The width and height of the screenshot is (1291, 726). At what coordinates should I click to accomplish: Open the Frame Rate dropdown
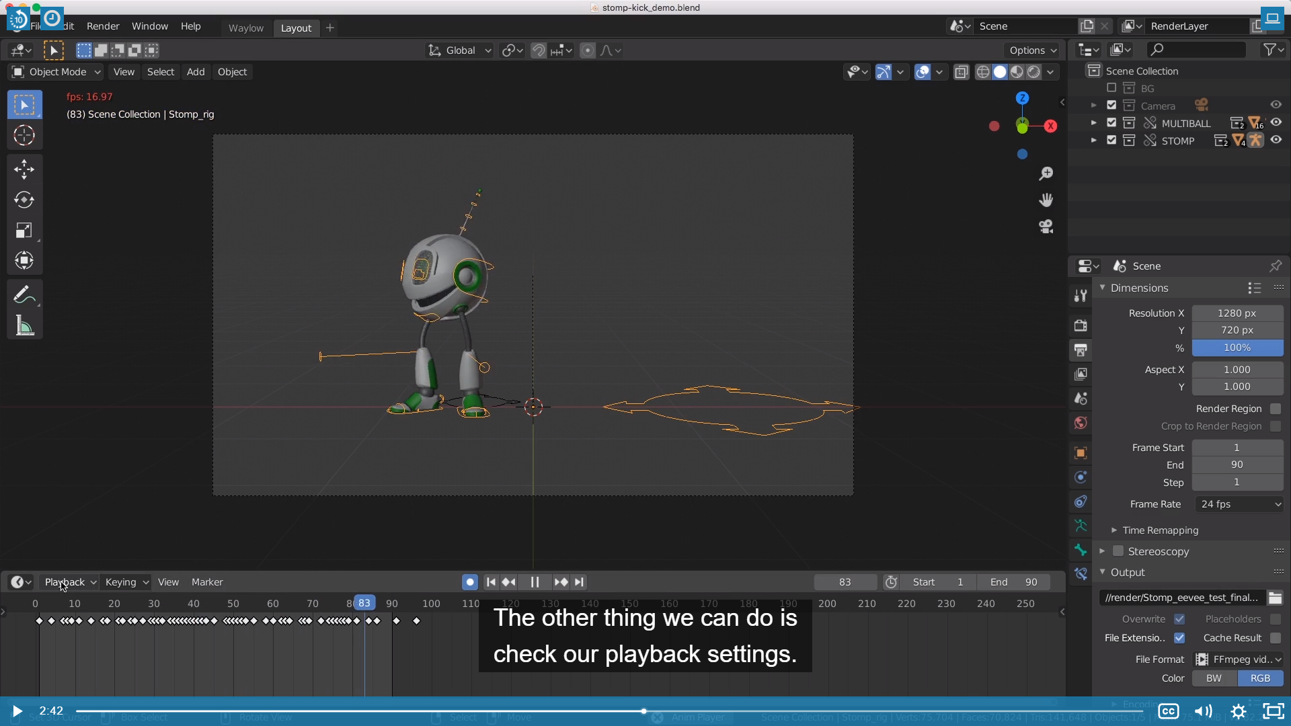1239,504
